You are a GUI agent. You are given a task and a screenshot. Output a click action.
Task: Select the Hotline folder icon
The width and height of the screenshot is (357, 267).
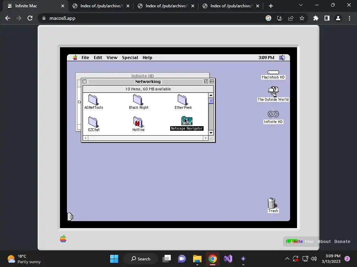[x=138, y=122]
